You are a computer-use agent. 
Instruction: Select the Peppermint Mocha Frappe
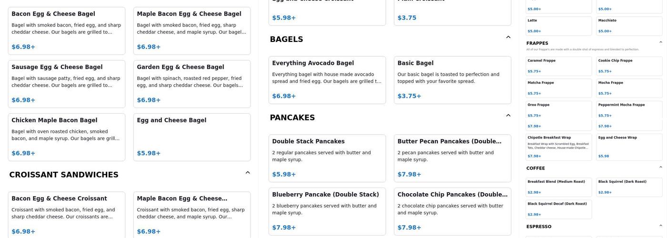pyautogui.click(x=629, y=109)
